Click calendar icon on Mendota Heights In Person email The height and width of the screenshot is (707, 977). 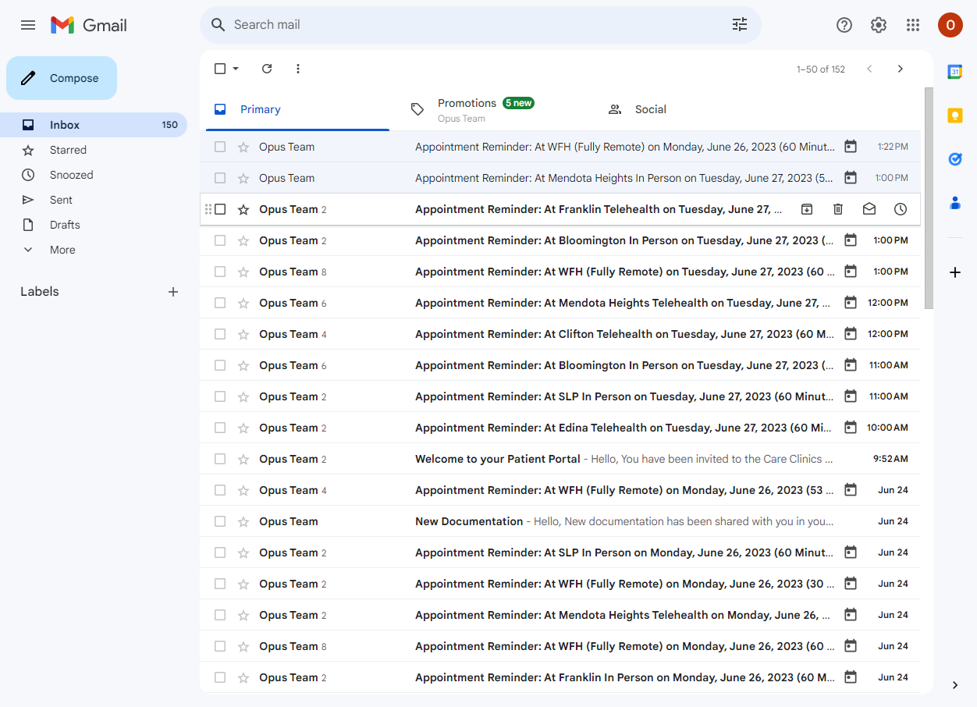coord(851,178)
